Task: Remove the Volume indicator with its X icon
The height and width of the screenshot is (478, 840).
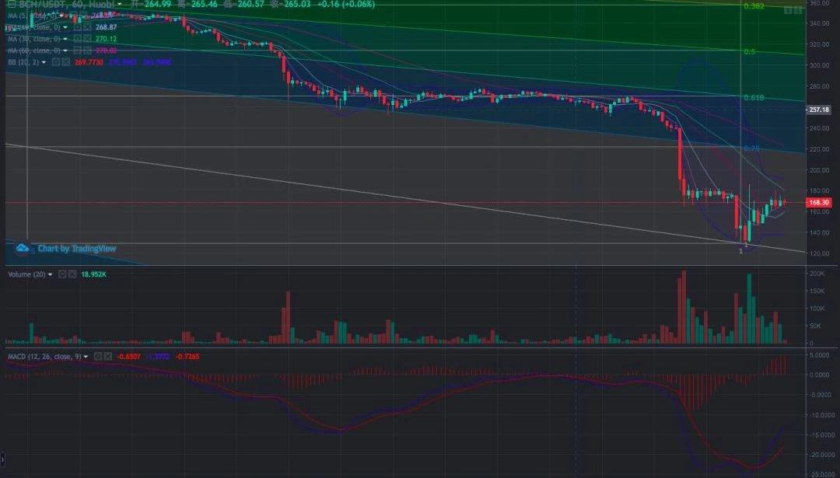Action: pos(72,274)
